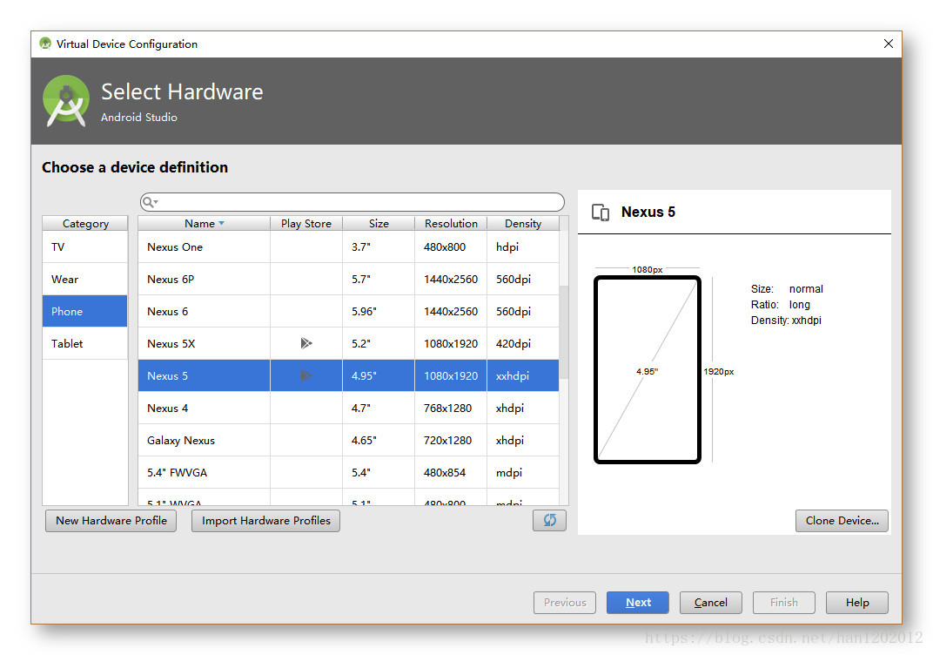
Task: Click the Android Studio logo in header
Action: click(x=66, y=101)
